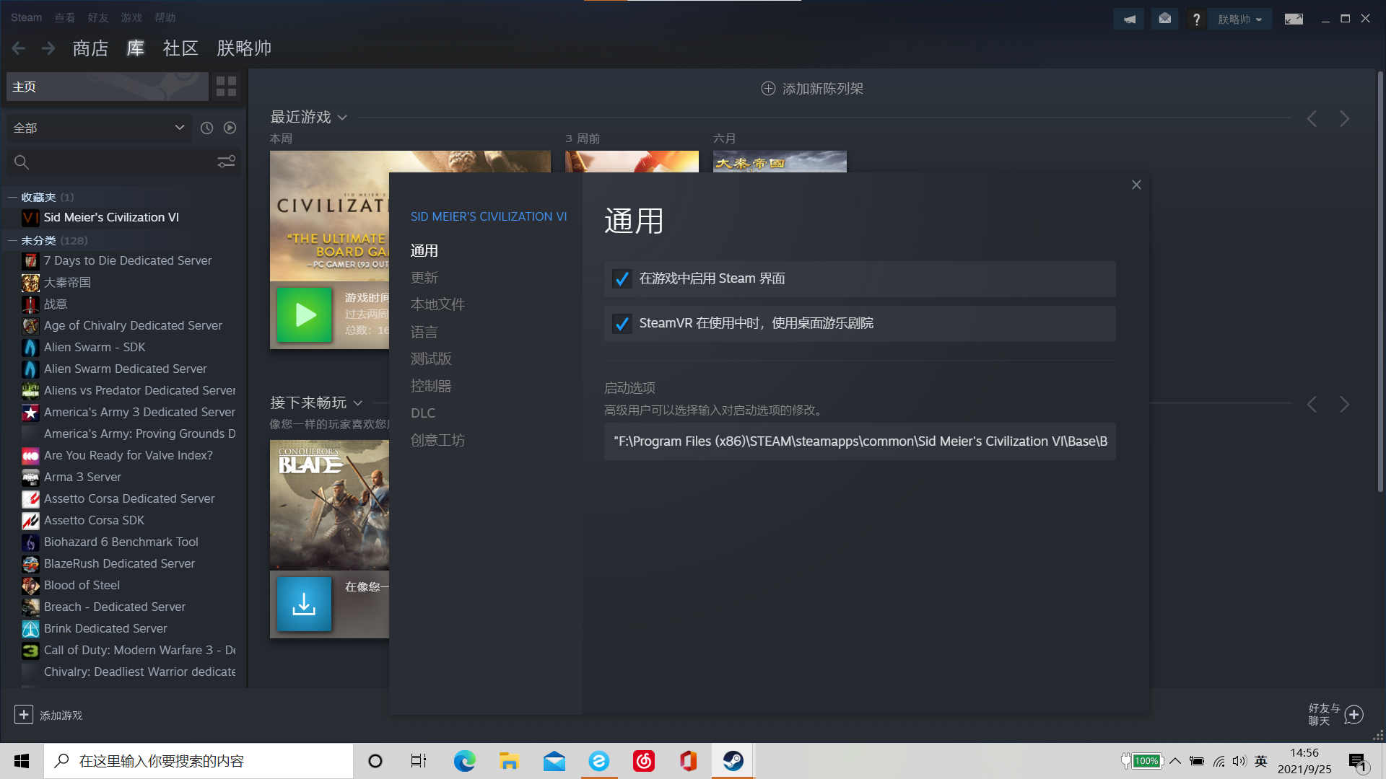Open the 好友 friends menu
1386x779 pixels.
(98, 17)
